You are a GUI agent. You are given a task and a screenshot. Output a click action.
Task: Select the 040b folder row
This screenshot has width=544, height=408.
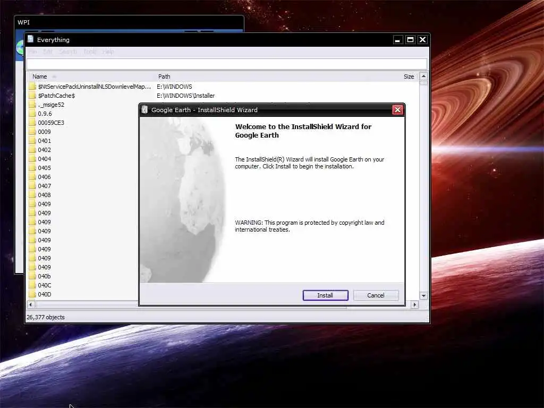45,276
